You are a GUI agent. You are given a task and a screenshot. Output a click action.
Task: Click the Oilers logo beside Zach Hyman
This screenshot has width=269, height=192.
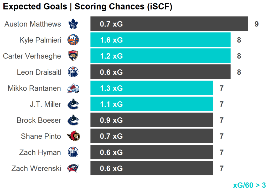(73, 152)
